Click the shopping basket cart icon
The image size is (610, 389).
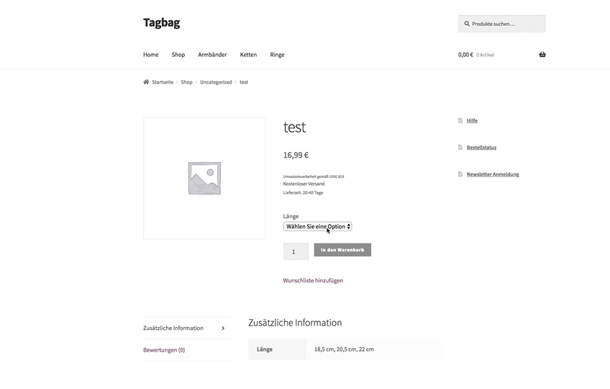(542, 55)
